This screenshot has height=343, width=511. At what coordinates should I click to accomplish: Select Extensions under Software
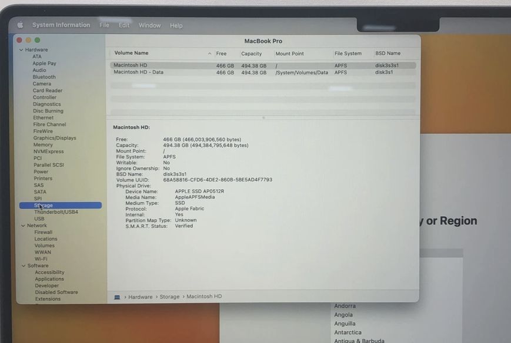coord(48,299)
